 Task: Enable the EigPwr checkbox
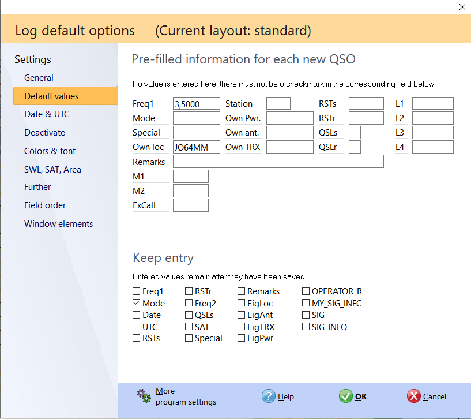pos(241,338)
